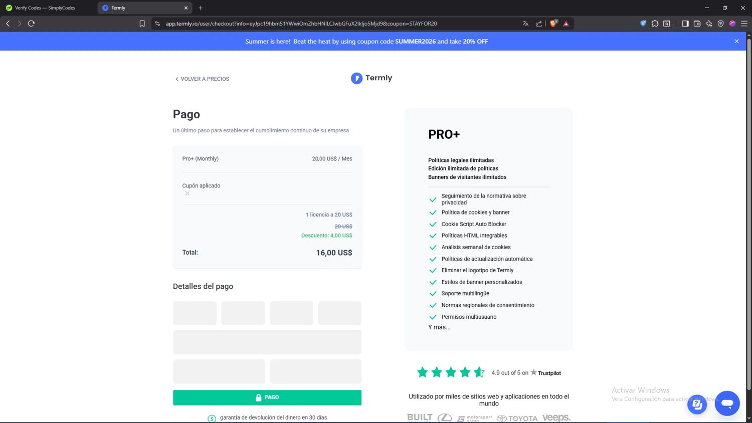Click the Brave VPN icon
The image size is (752, 423).
point(720,24)
